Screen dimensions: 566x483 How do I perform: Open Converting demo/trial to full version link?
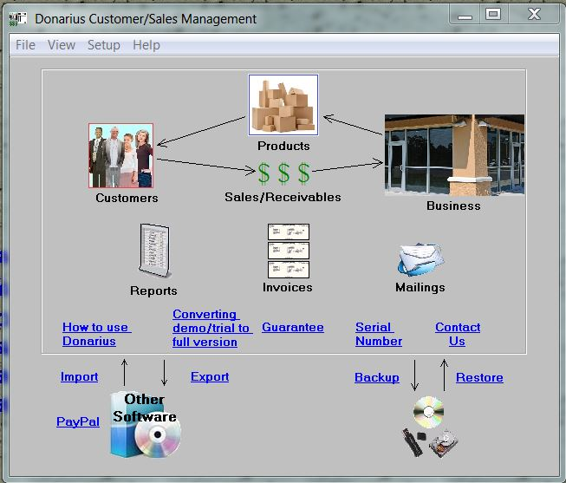(211, 328)
